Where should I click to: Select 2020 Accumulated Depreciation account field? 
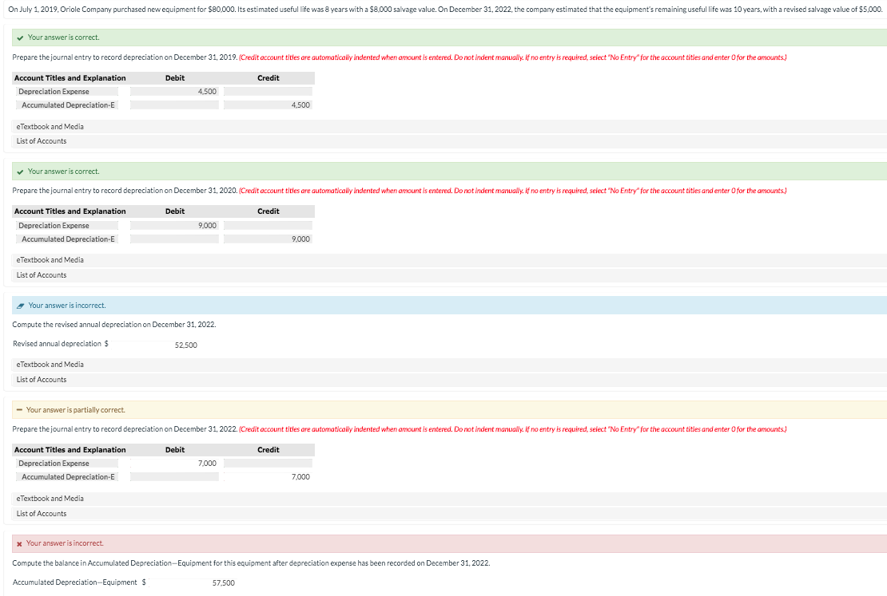pyautogui.click(x=67, y=239)
